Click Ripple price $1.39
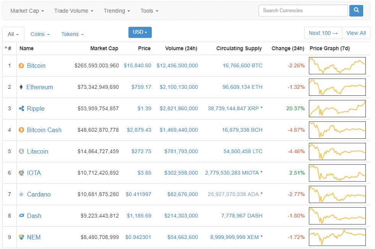 click(144, 108)
